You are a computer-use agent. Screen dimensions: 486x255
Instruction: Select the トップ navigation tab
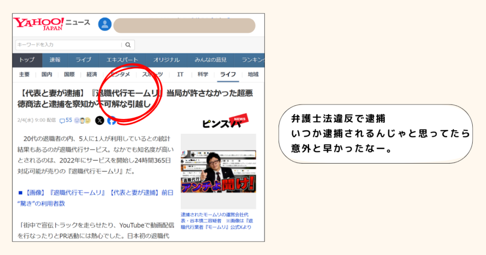click(x=27, y=60)
